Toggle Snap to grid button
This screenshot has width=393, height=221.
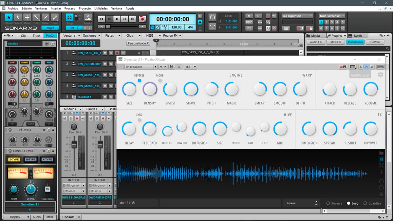coord(69,17)
